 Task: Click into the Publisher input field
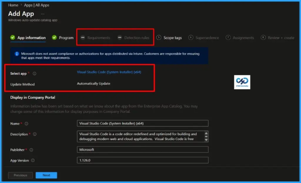[143, 150]
